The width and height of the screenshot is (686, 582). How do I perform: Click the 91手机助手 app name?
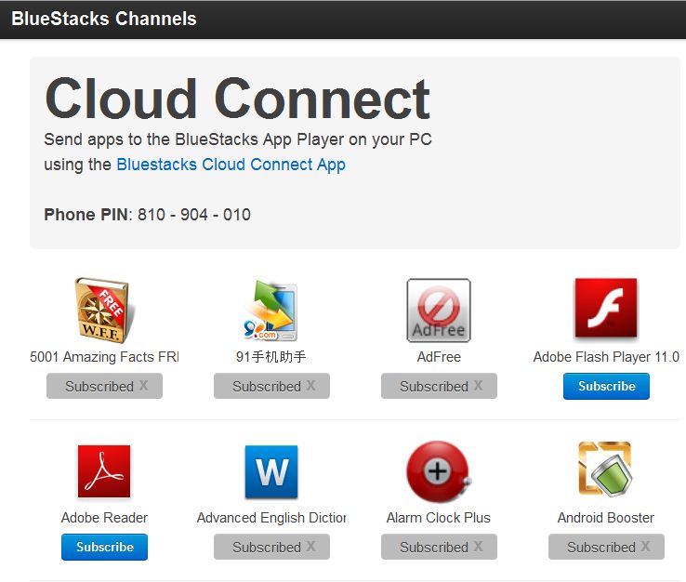pyautogui.click(x=270, y=357)
